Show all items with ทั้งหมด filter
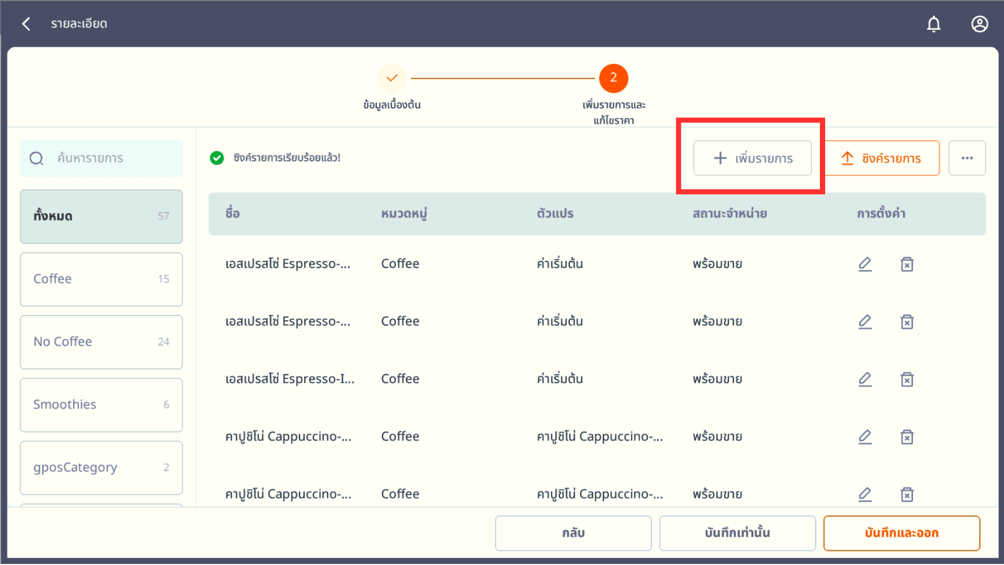The image size is (1004, 565). click(x=101, y=216)
